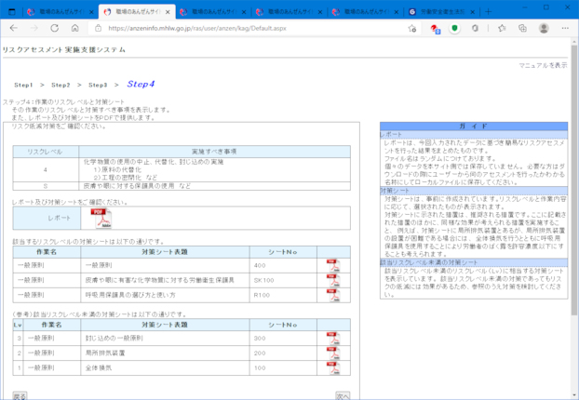Open the green shield extension icon

[454, 28]
